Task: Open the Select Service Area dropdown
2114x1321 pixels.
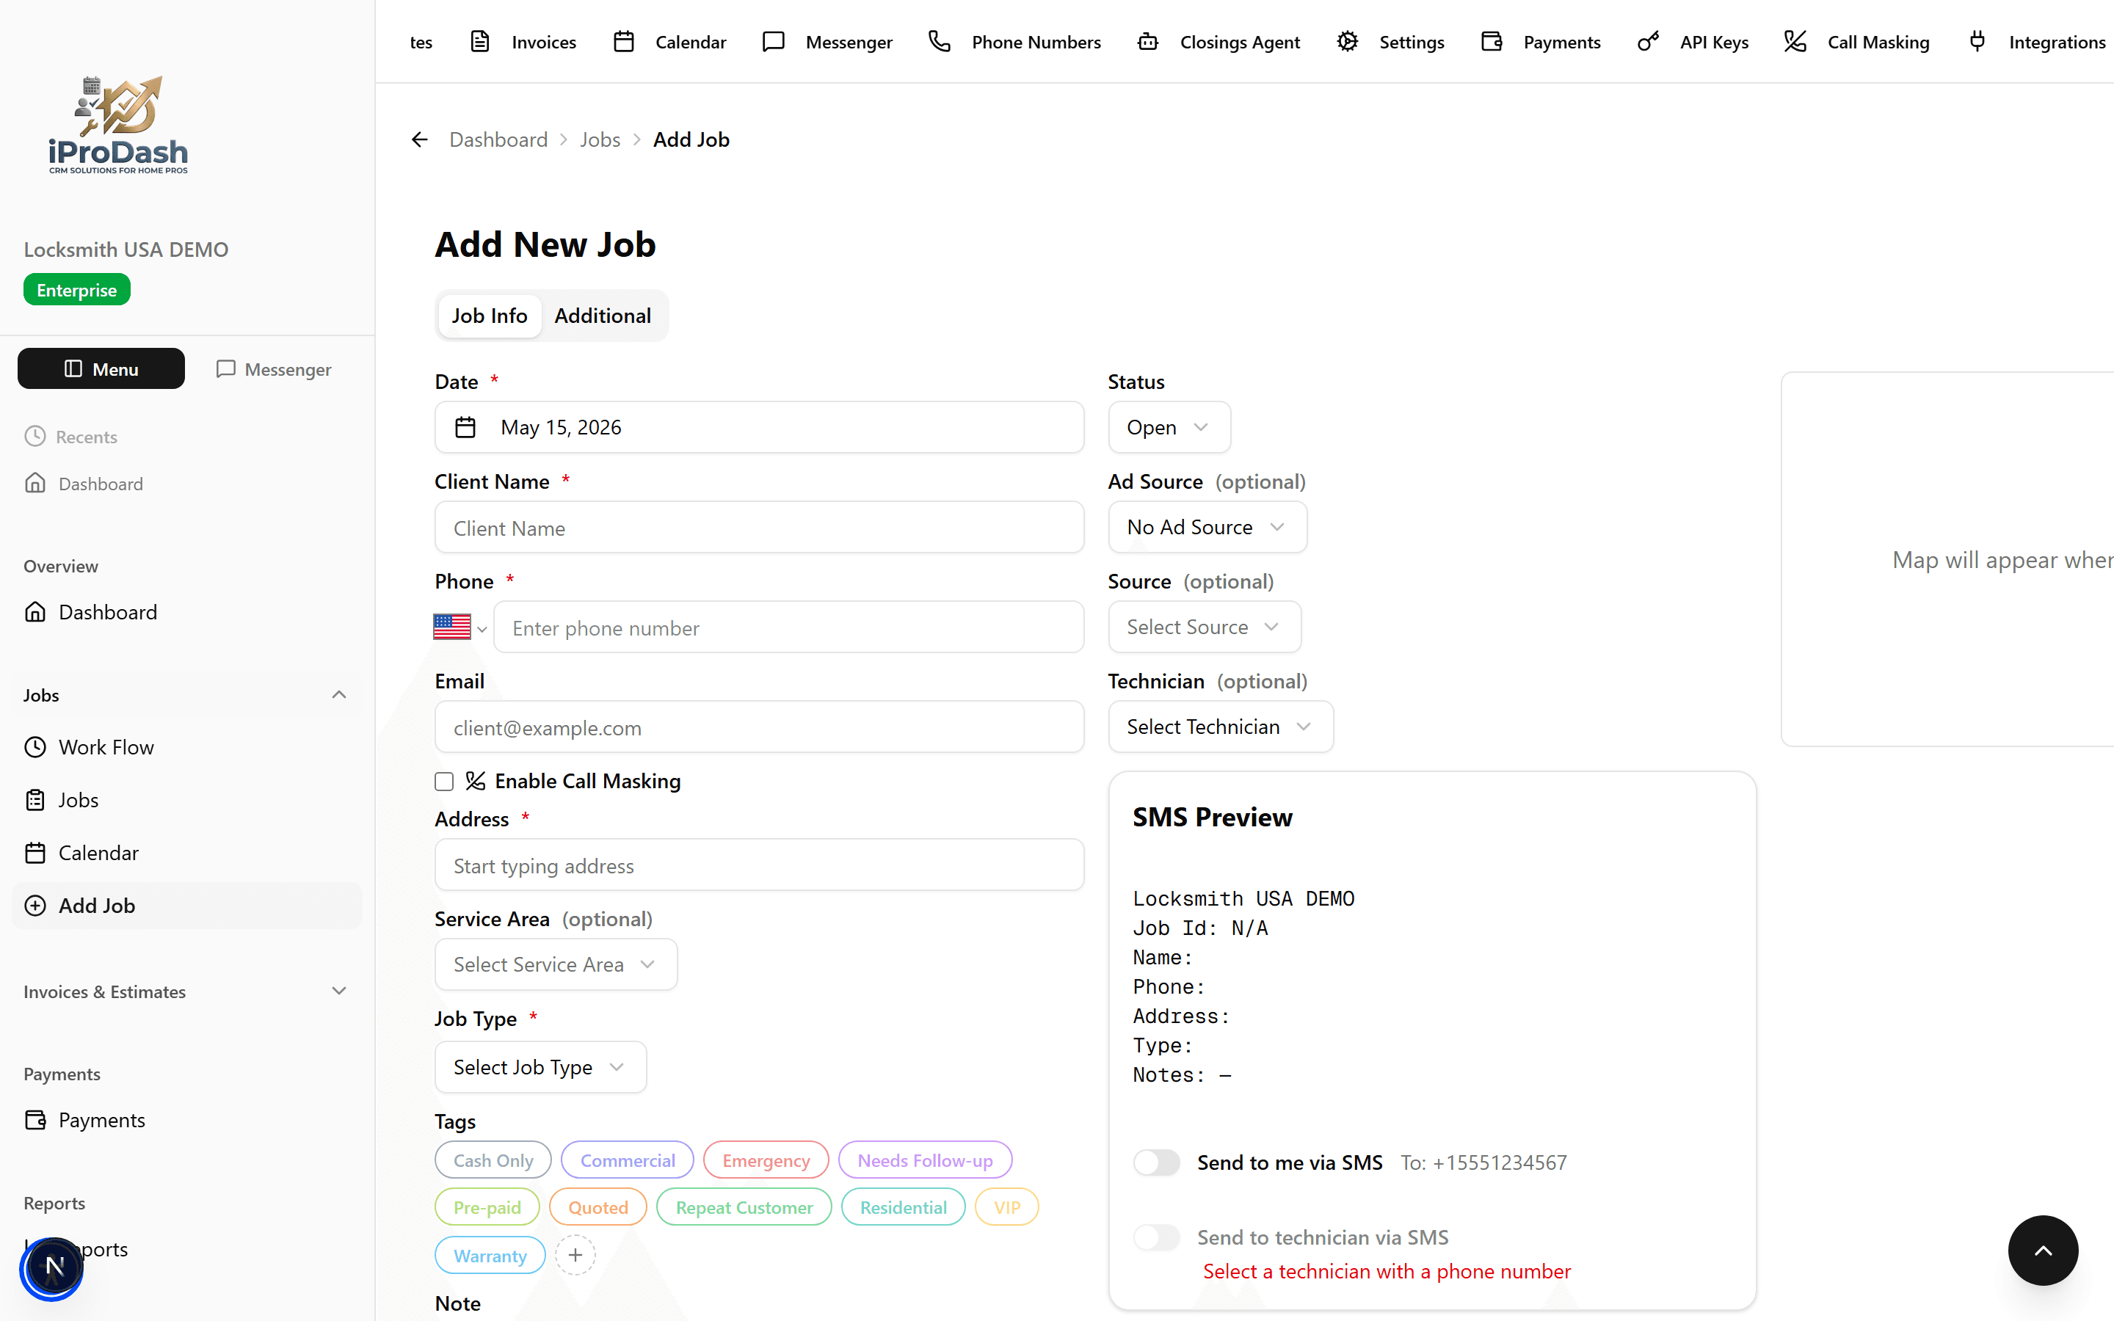Action: [556, 964]
